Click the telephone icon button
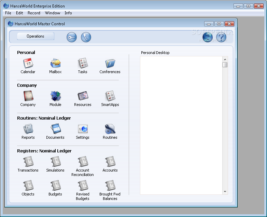267x217 pixels. coord(86,37)
